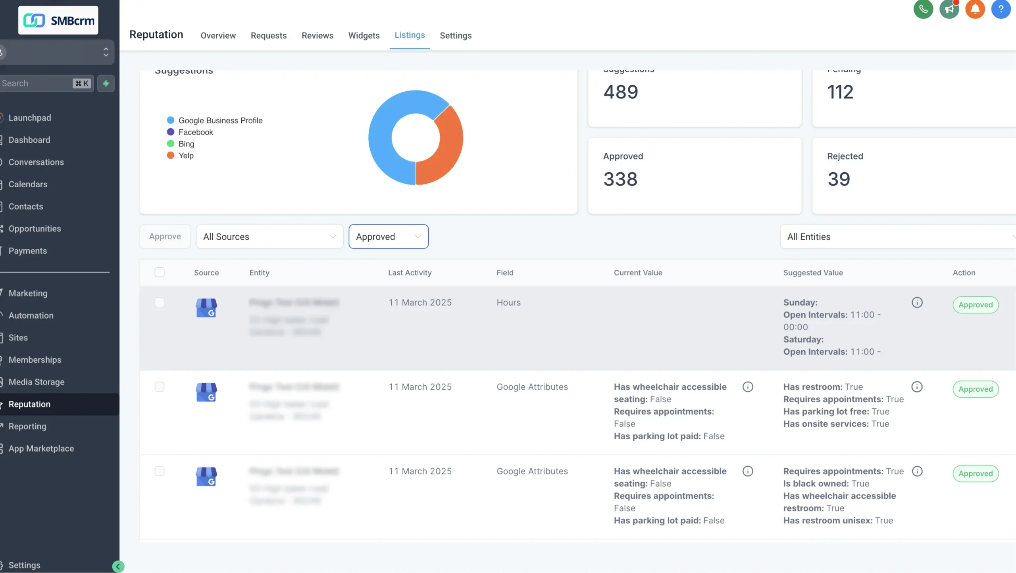Open Reporting in sidebar
Image resolution: width=1016 pixels, height=573 pixels.
click(x=27, y=427)
